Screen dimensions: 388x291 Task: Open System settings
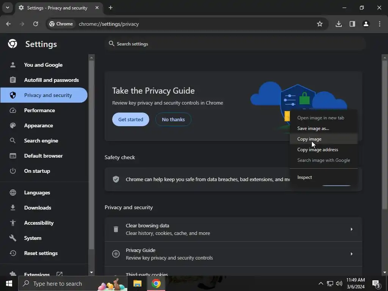tap(44, 238)
